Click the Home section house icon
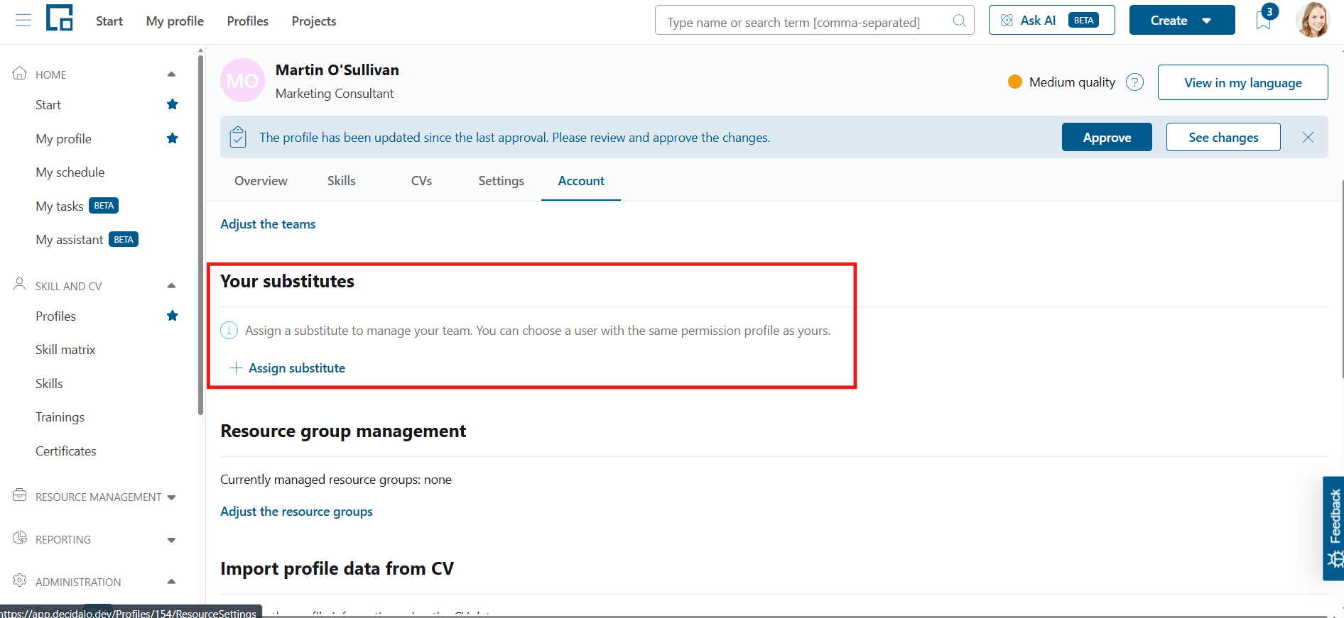 (x=20, y=73)
